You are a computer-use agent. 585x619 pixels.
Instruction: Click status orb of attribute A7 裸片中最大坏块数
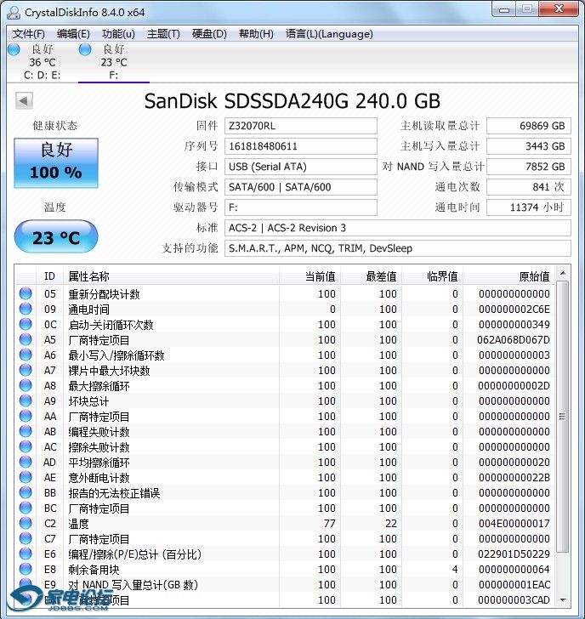click(x=26, y=370)
